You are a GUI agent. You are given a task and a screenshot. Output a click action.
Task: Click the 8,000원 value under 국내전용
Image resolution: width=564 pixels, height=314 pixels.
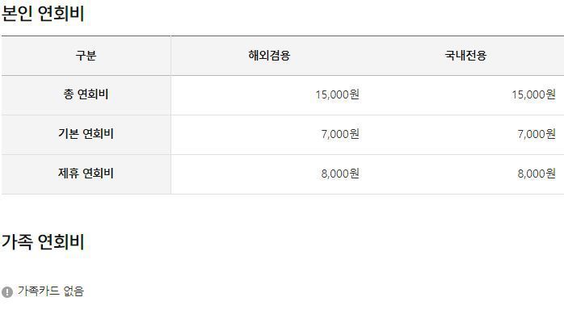(537, 174)
